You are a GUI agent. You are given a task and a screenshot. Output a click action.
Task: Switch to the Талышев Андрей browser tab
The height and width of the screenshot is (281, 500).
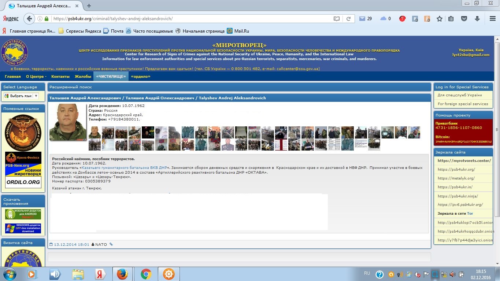pyautogui.click(x=43, y=5)
